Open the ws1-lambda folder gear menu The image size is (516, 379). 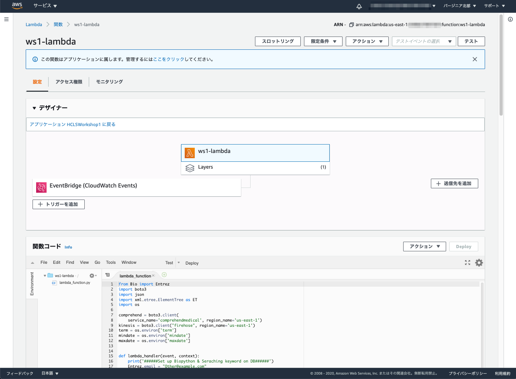point(93,276)
